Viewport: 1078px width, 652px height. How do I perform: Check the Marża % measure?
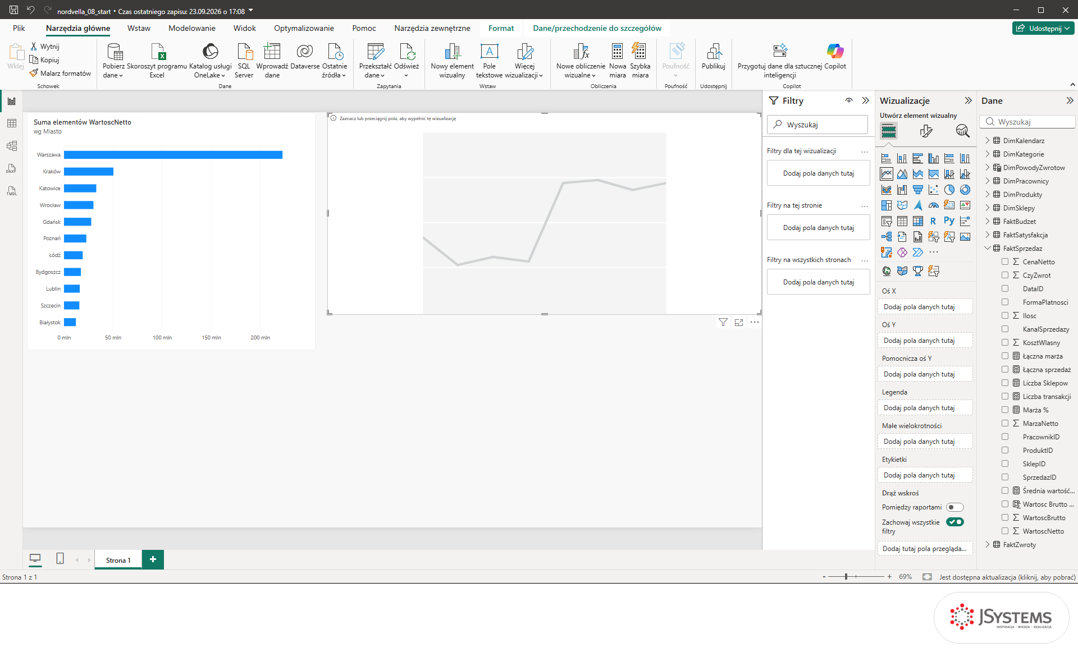pyautogui.click(x=1005, y=410)
